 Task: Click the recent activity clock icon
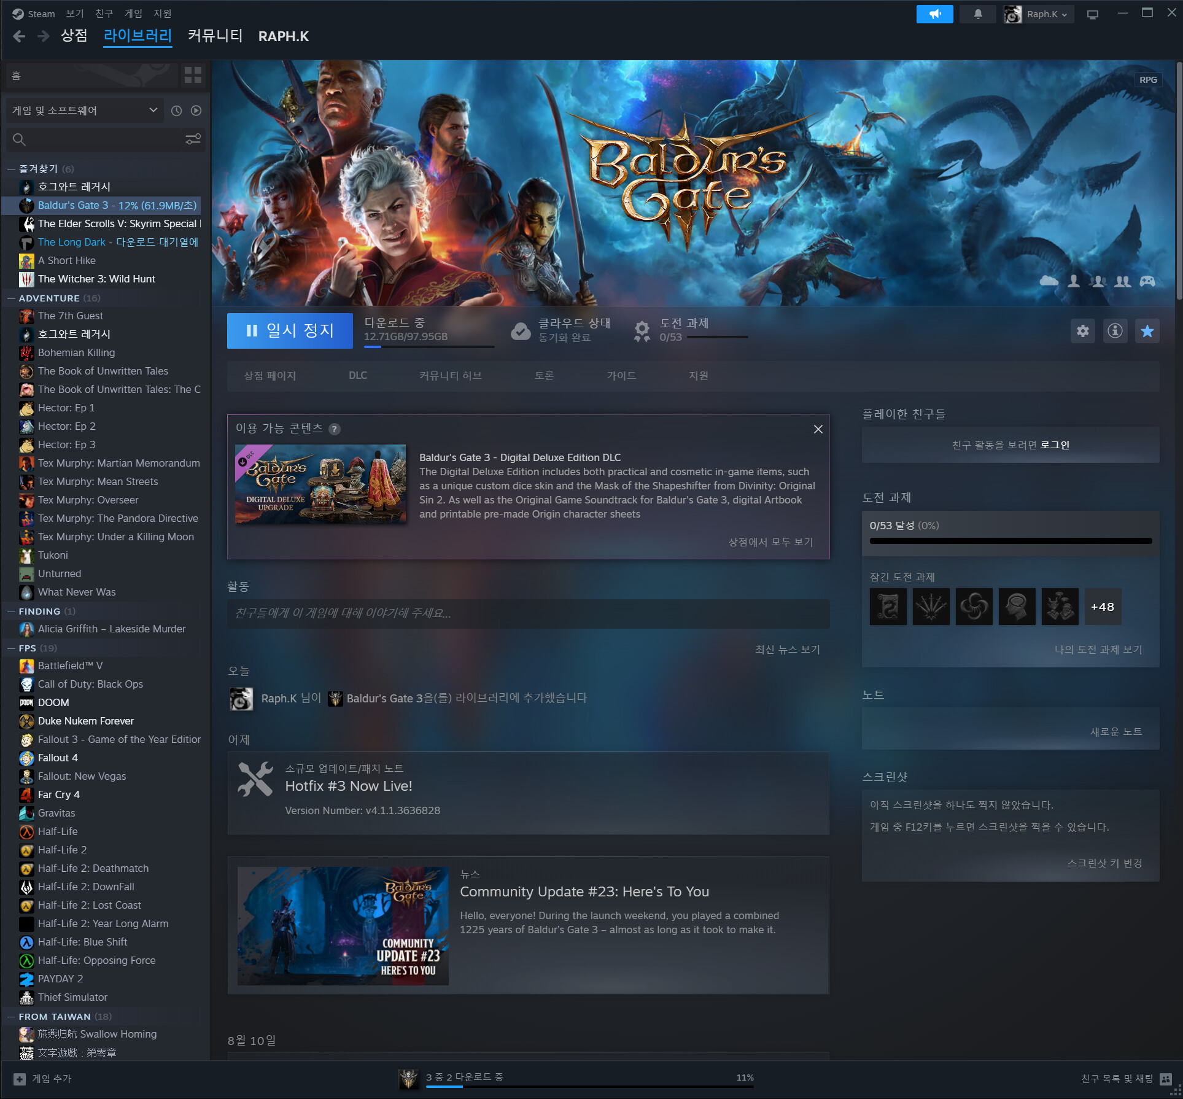(x=176, y=111)
